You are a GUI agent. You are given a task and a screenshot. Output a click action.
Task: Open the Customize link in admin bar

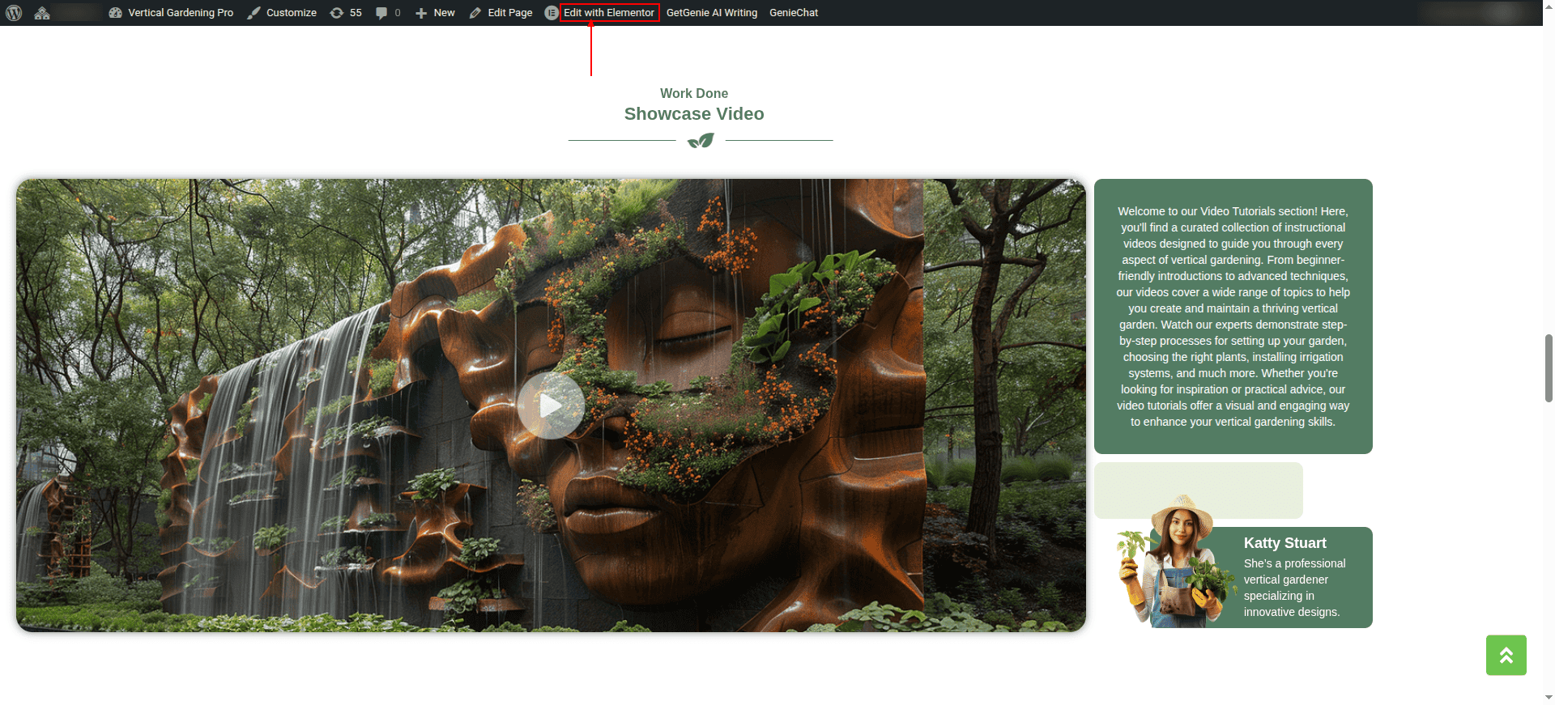pos(282,13)
